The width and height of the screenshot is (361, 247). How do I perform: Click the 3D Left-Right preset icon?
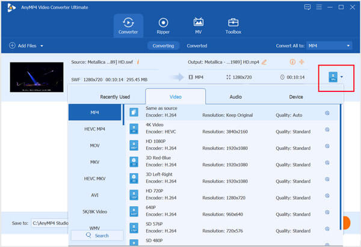point(134,178)
